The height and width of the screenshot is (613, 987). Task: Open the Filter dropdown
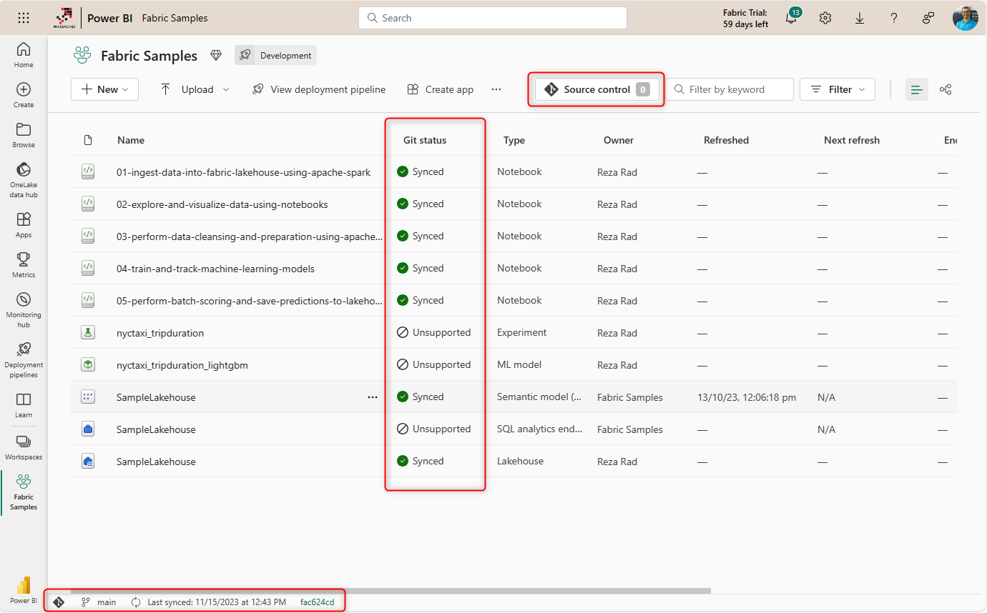(x=837, y=89)
